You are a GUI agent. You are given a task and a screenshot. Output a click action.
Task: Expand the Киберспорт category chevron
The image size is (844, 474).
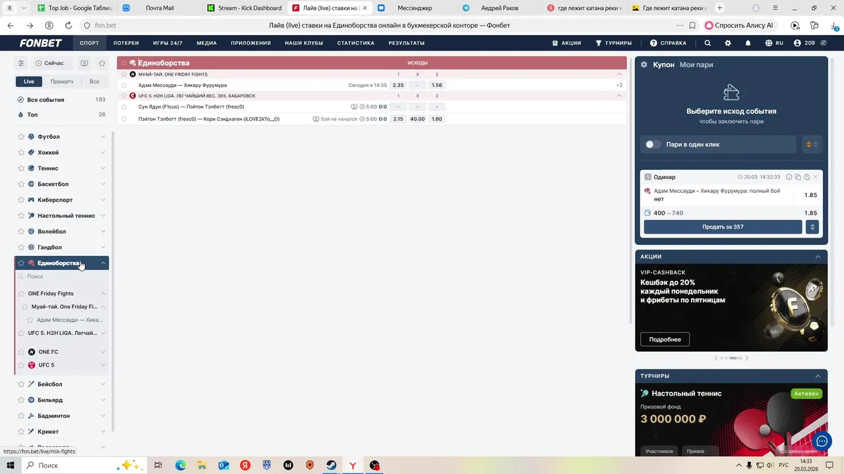(x=103, y=200)
